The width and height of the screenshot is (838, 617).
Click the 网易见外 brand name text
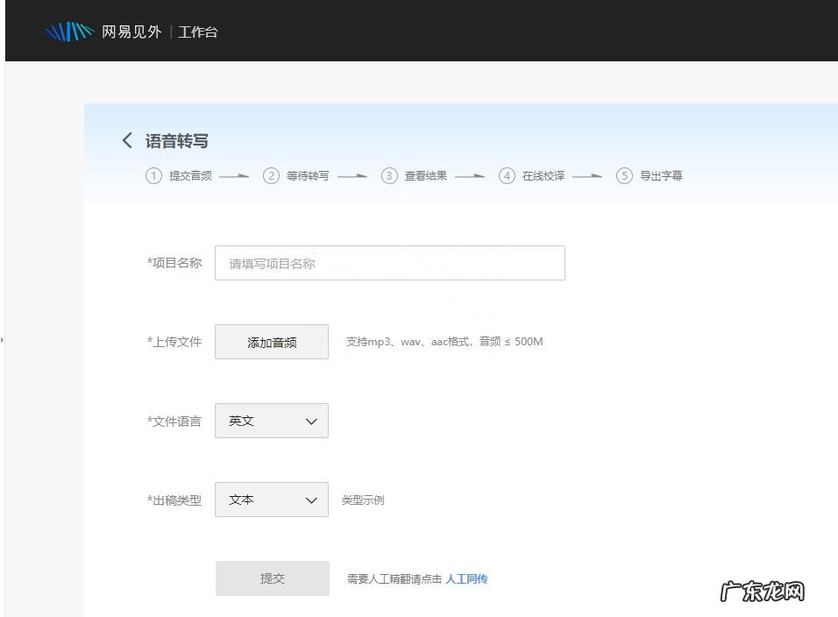click(x=131, y=32)
